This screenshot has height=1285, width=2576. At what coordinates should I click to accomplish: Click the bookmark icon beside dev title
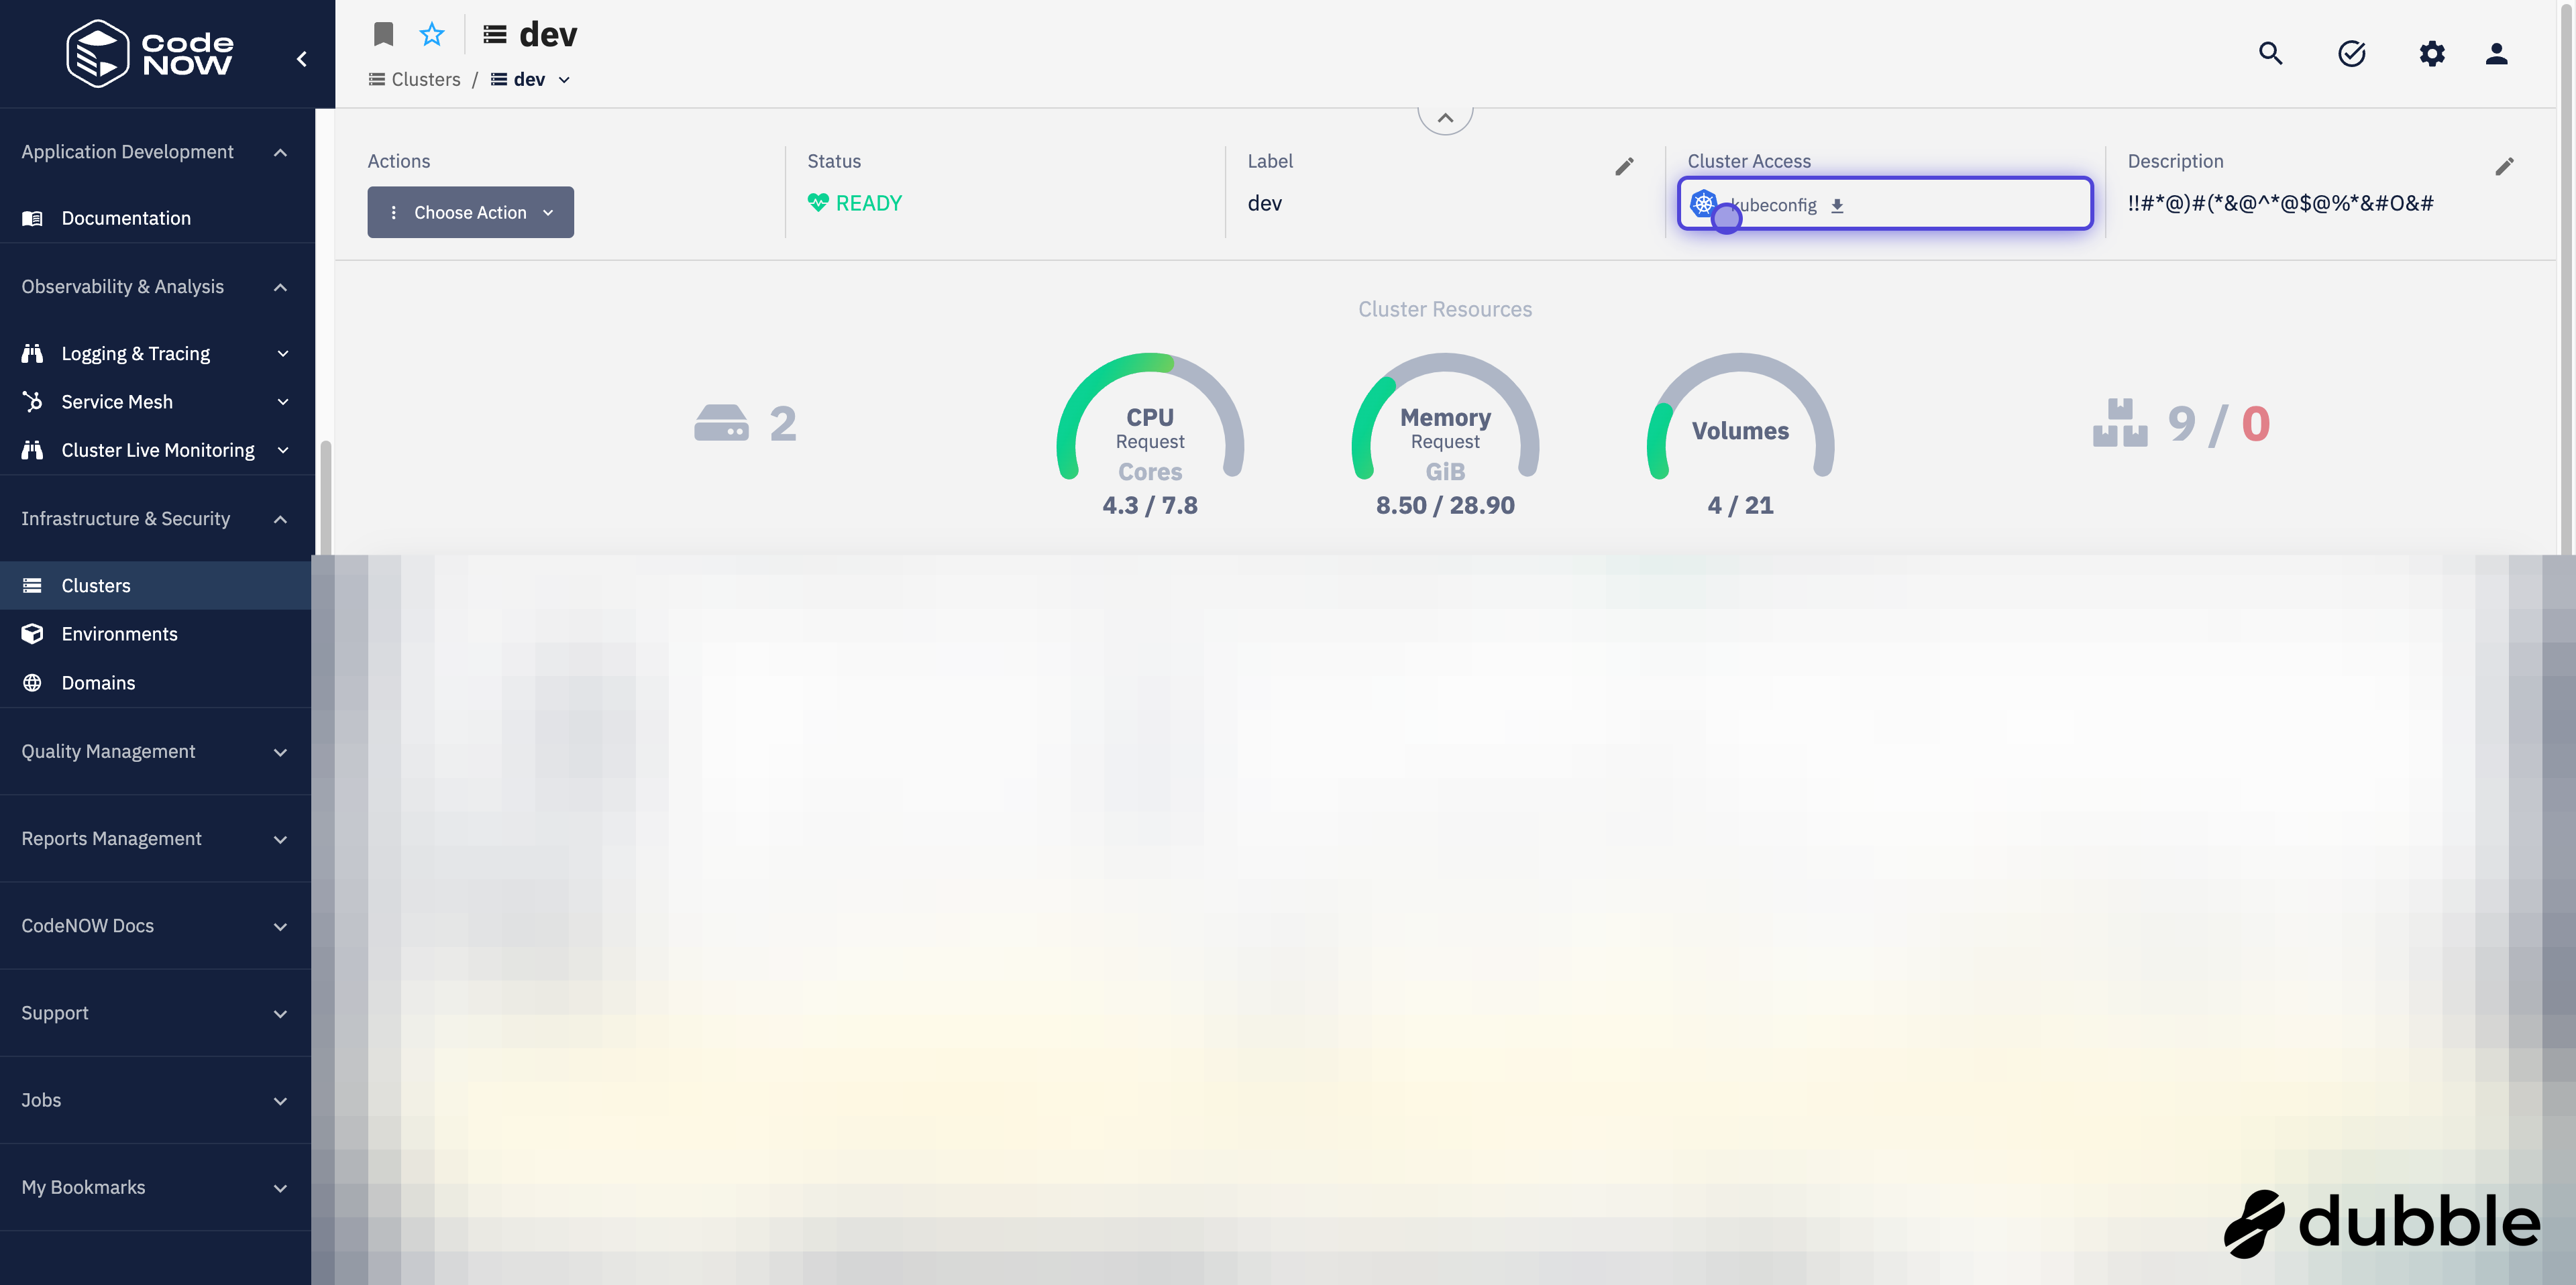pos(383,35)
